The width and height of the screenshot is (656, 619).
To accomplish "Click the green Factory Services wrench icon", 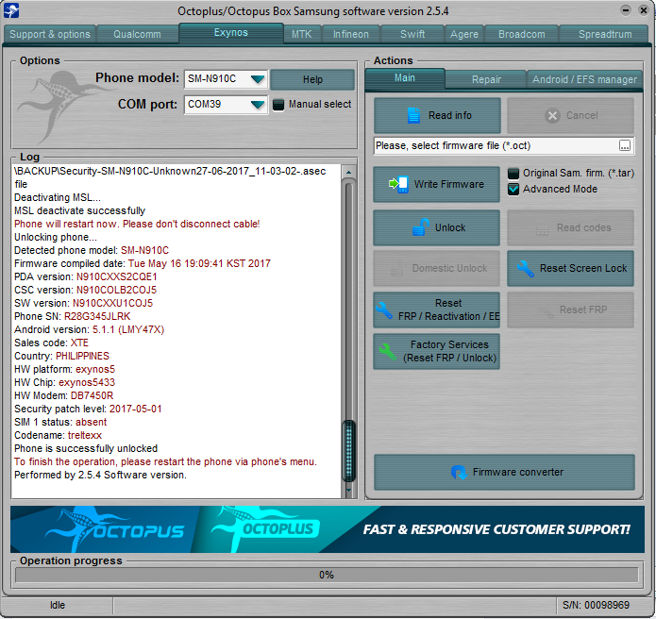I will (x=387, y=351).
